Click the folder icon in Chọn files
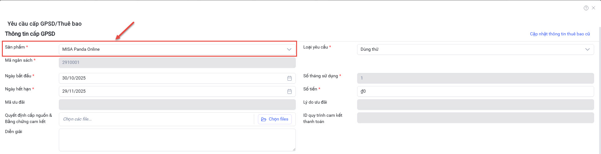 tap(264, 119)
